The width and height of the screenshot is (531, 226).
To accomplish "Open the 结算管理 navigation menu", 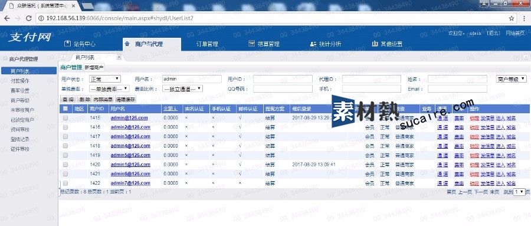I will (x=264, y=44).
